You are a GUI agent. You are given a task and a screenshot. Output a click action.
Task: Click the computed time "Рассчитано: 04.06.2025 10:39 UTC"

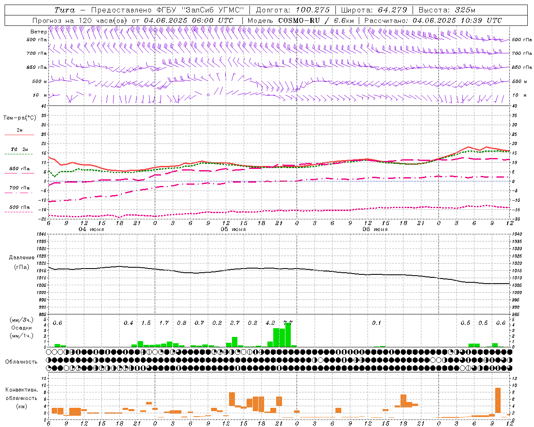[x=433, y=20]
